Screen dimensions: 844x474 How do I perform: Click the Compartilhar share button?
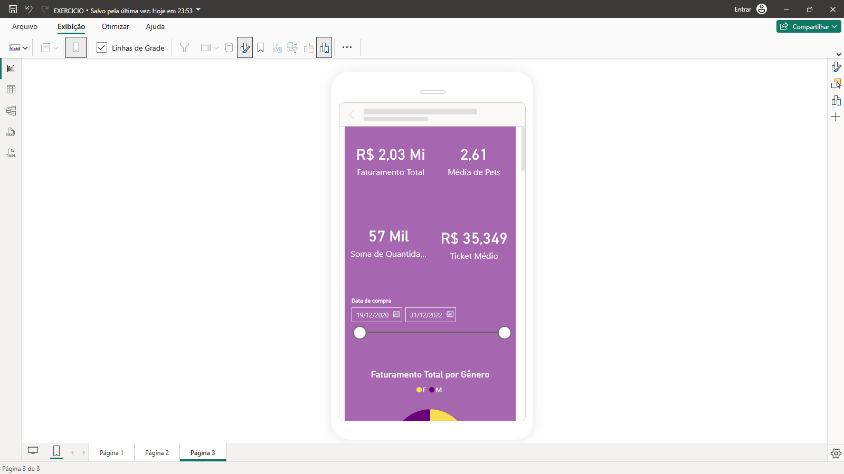click(x=809, y=26)
